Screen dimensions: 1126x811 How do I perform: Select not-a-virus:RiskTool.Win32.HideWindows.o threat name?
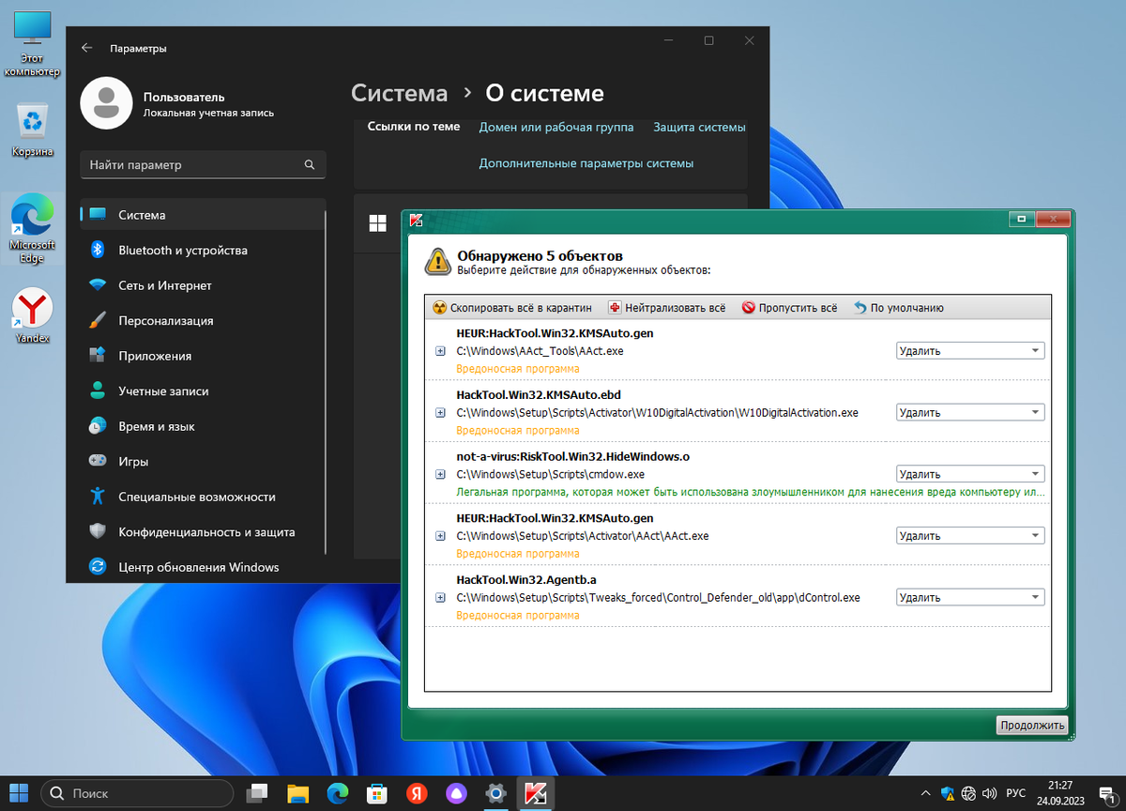[x=573, y=456]
